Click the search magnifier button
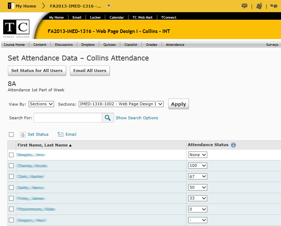Screen dimensions: 281x226 (108, 118)
